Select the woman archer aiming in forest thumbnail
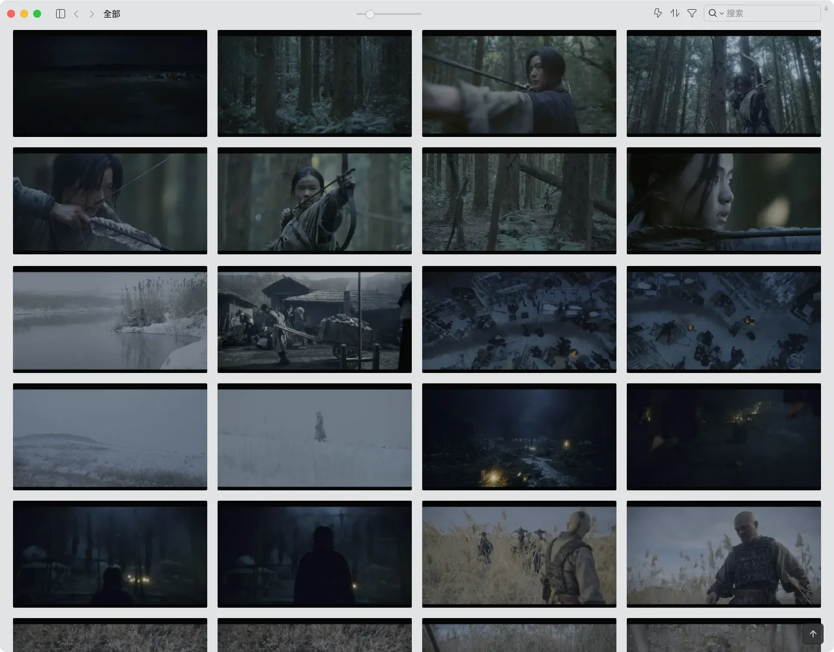834x652 pixels. click(x=519, y=83)
